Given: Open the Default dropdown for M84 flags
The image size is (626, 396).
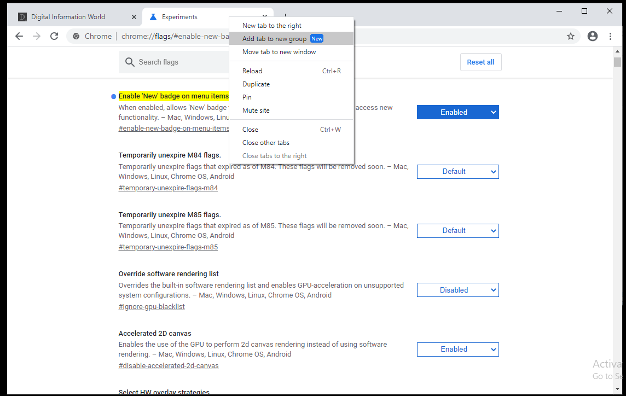Looking at the screenshot, I should pyautogui.click(x=457, y=171).
